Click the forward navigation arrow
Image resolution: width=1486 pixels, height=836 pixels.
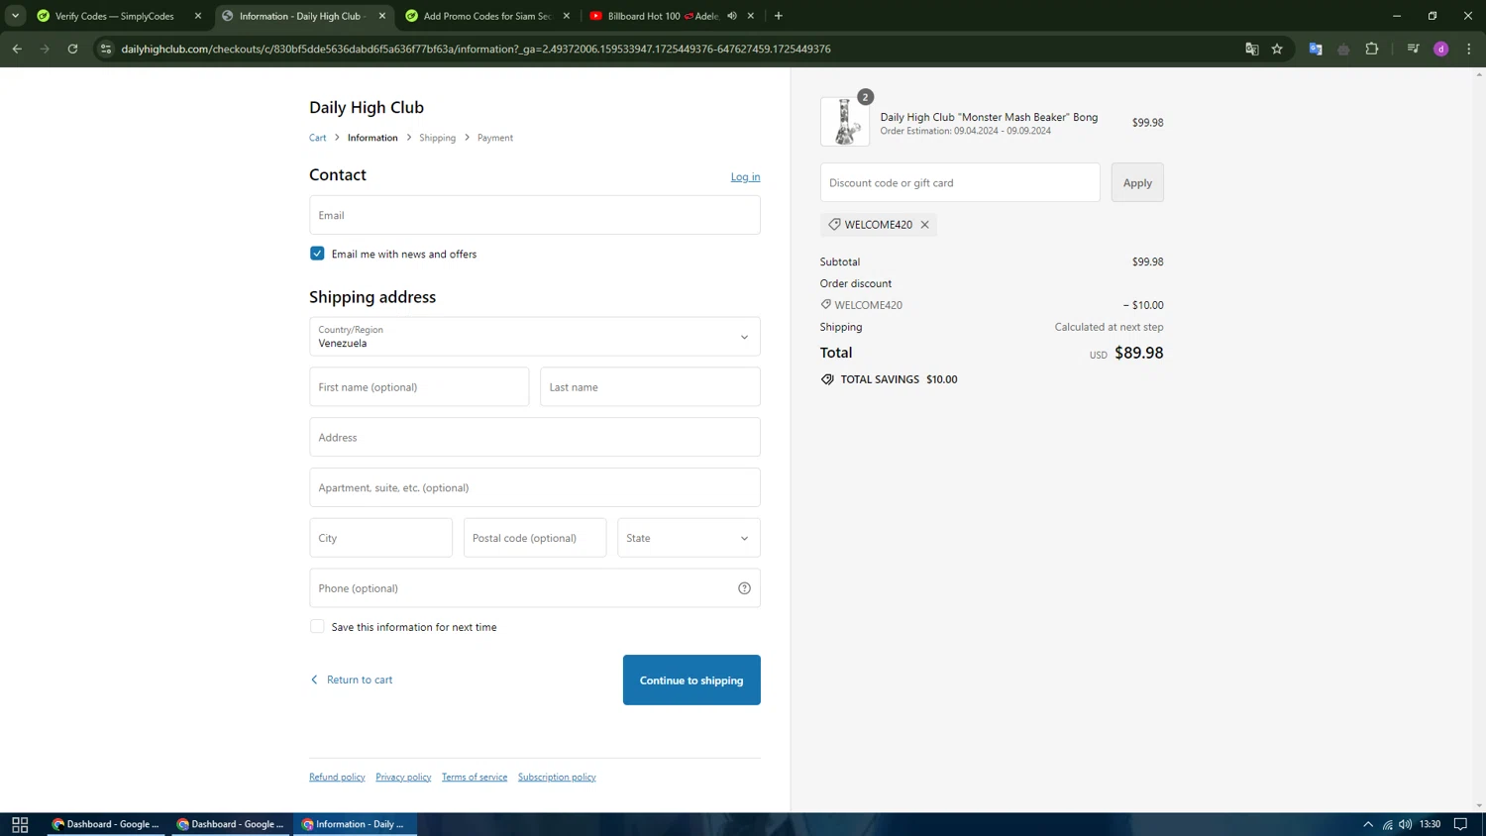45,49
